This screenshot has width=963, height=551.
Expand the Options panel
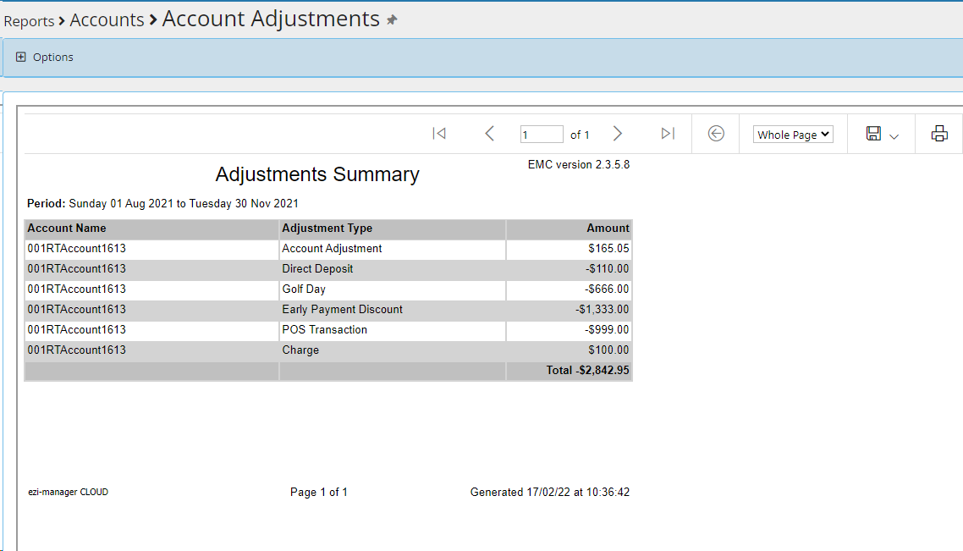coord(21,58)
